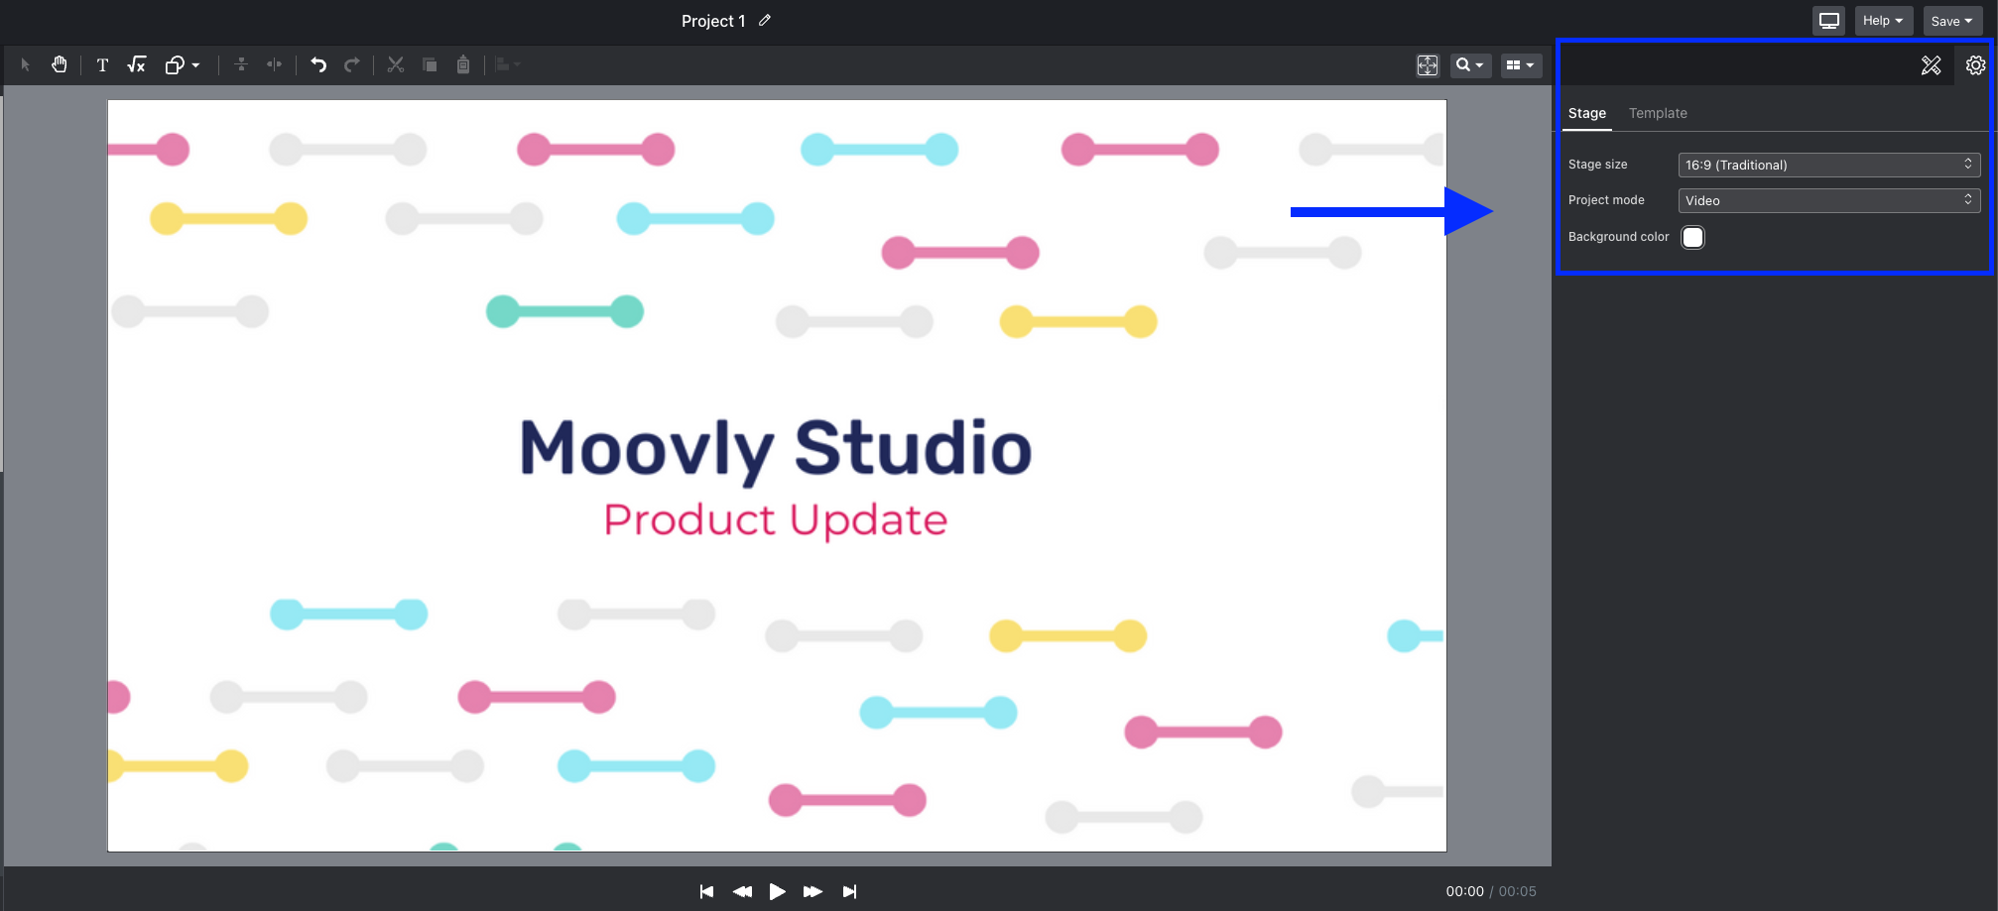Rewind the playback
This screenshot has width=1998, height=911.
[742, 891]
